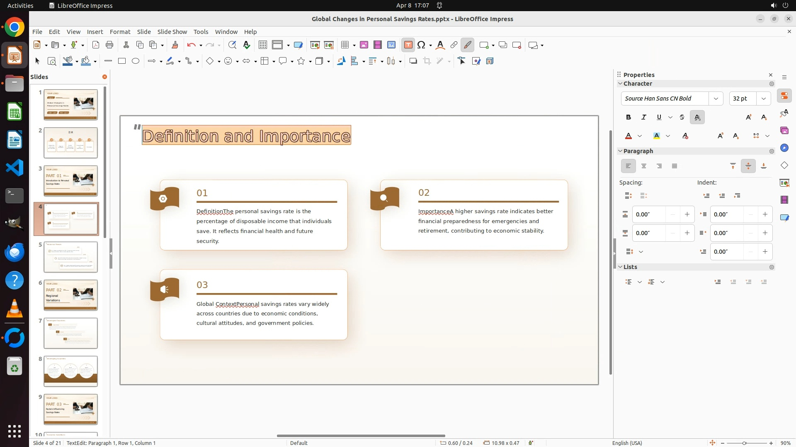Open the sidebar Gallery panel icon
This screenshot has width=796, height=447.
click(x=784, y=131)
